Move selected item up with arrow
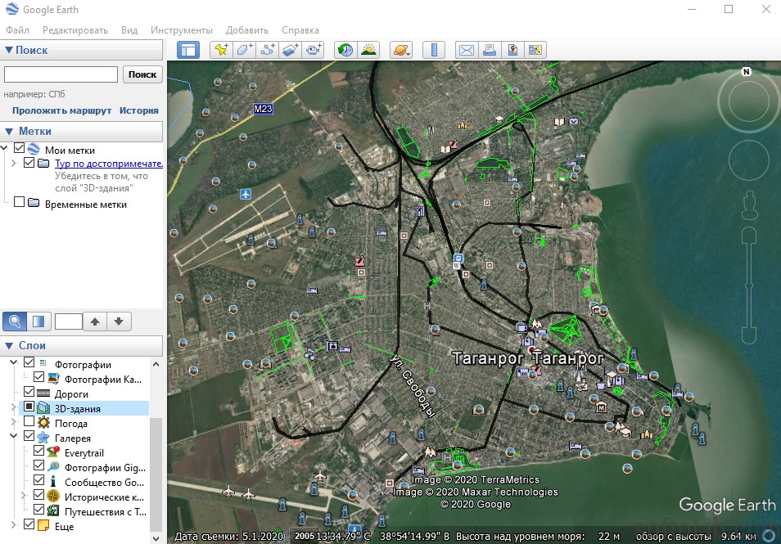Viewport: 781px width, 544px height. tap(95, 321)
